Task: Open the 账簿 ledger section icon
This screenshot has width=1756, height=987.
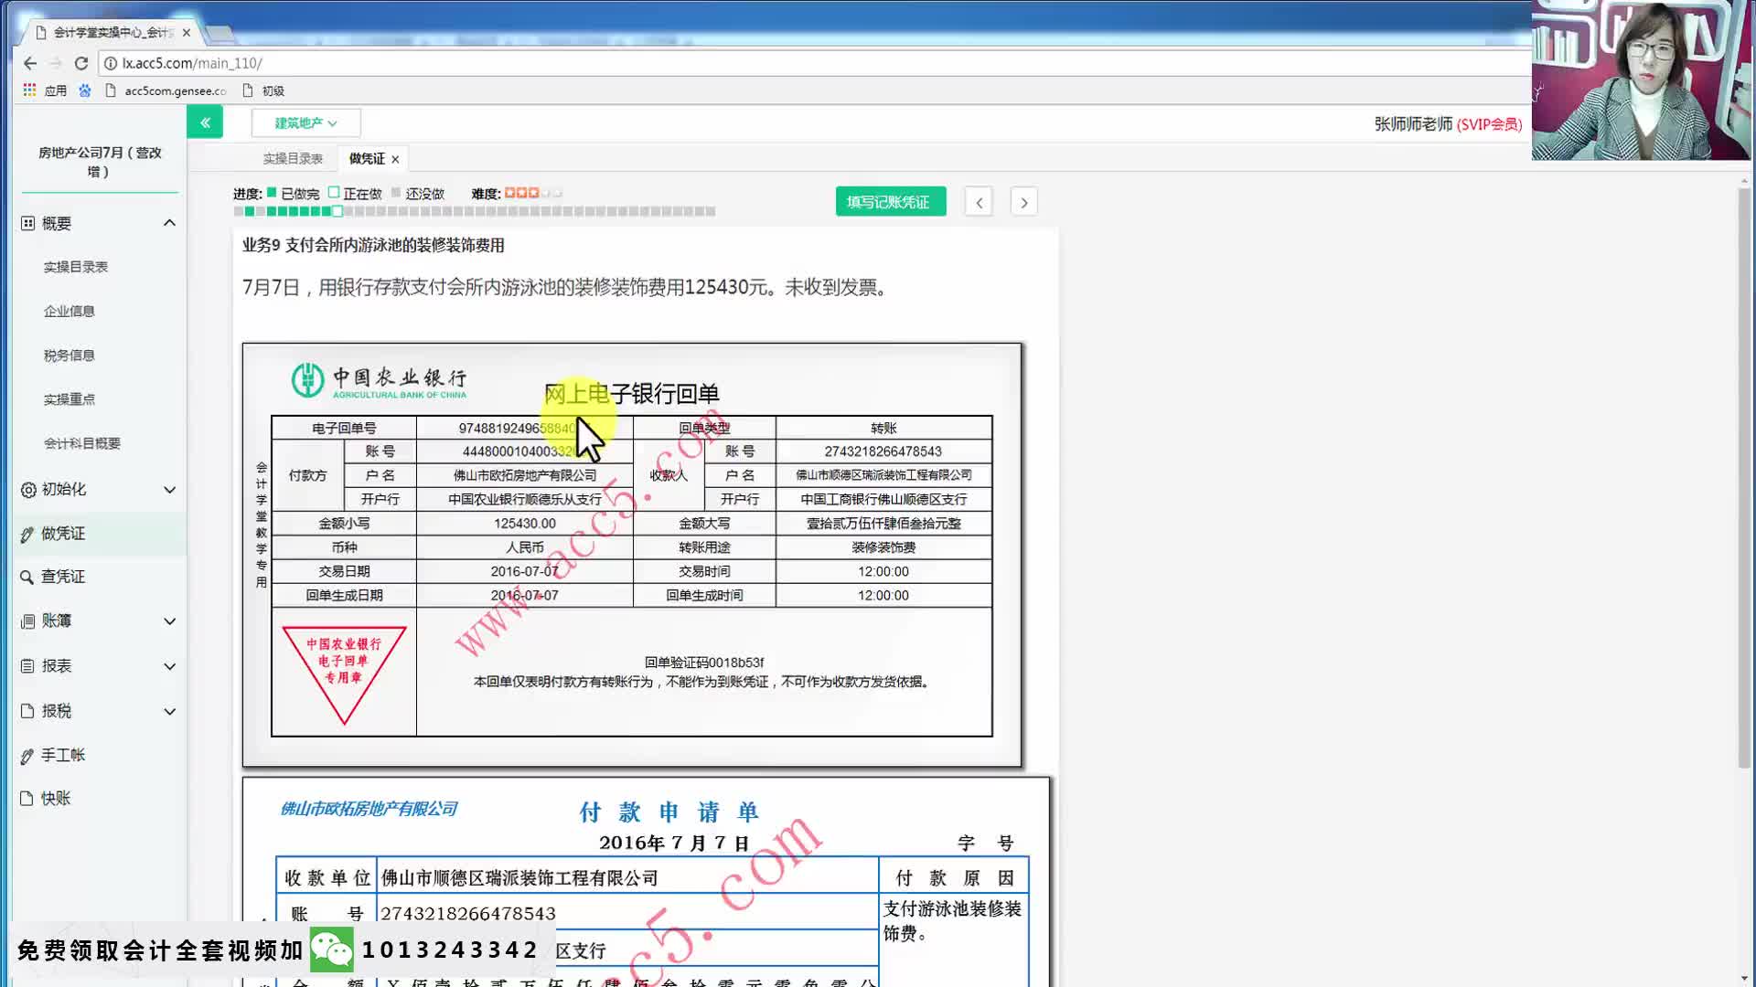Action: point(27,621)
